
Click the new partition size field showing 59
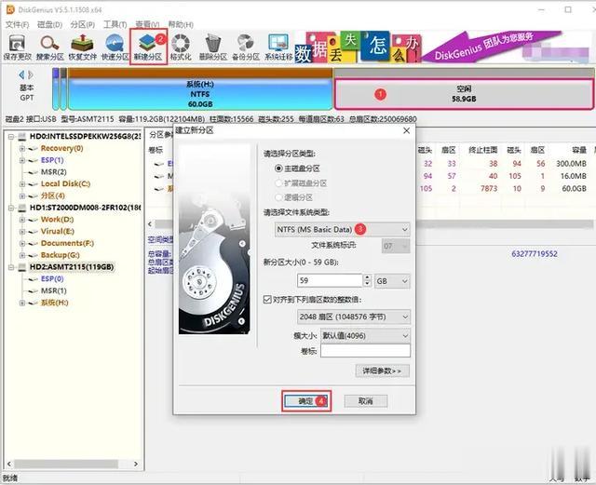(330, 281)
